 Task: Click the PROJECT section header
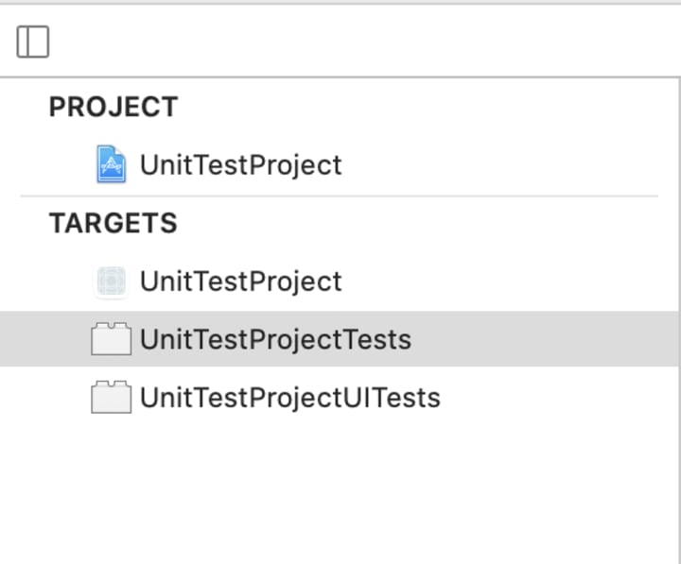click(113, 107)
